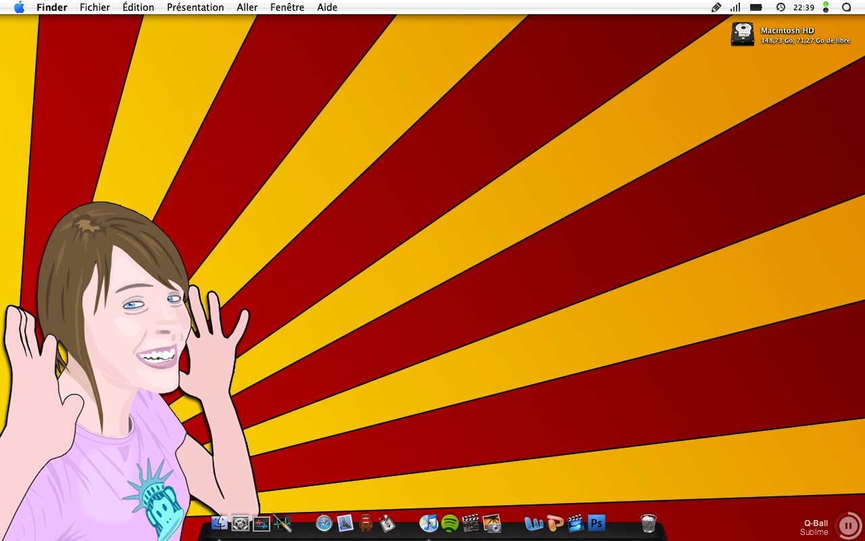Launch iPhoto camera icon in Dock
This screenshot has width=865, height=541.
[492, 523]
